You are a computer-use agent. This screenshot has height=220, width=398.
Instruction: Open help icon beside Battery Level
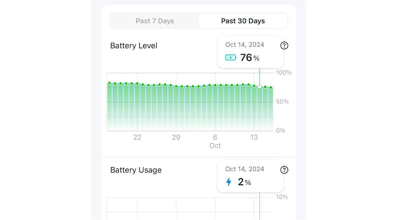point(284,45)
